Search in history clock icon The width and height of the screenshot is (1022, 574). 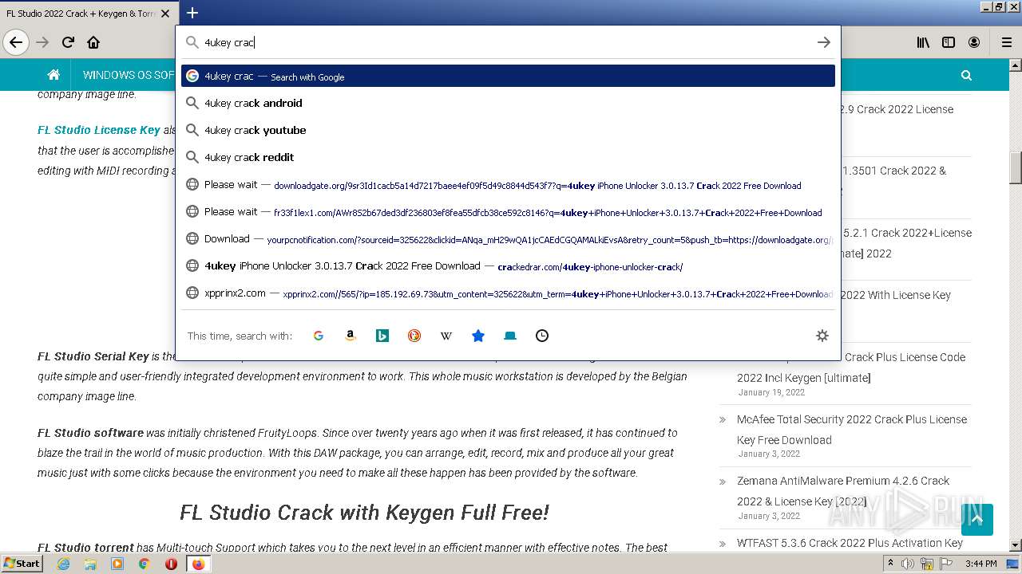click(542, 336)
